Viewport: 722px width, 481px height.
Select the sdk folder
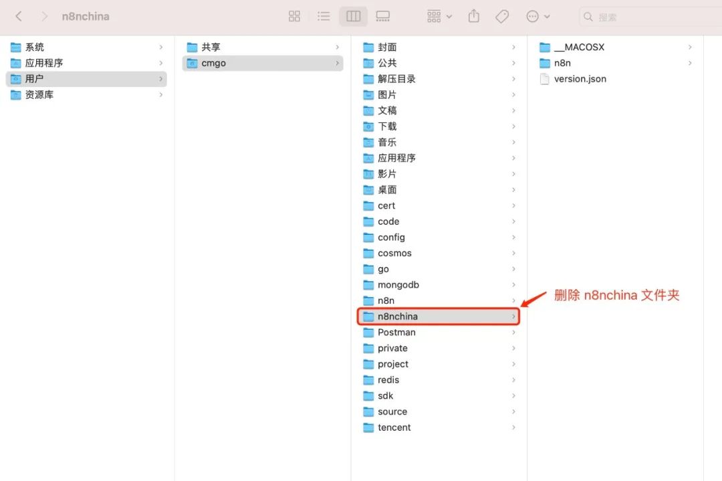click(x=439, y=396)
